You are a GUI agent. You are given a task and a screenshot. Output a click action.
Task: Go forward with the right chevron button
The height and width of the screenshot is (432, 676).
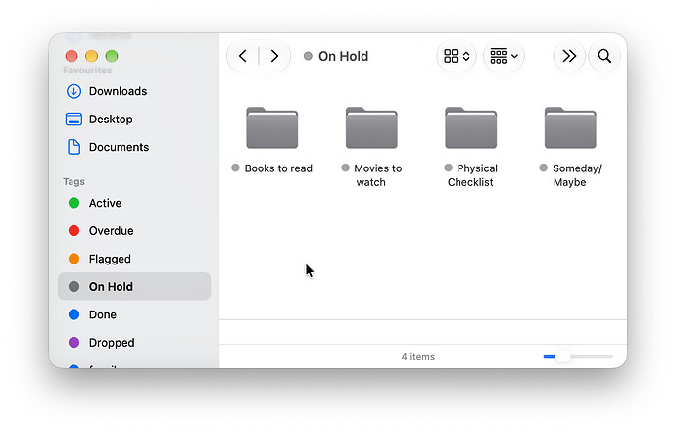(x=274, y=56)
